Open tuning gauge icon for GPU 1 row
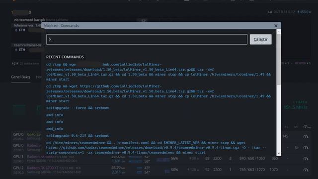The width and height of the screenshot is (318, 179). (x=306, y=159)
